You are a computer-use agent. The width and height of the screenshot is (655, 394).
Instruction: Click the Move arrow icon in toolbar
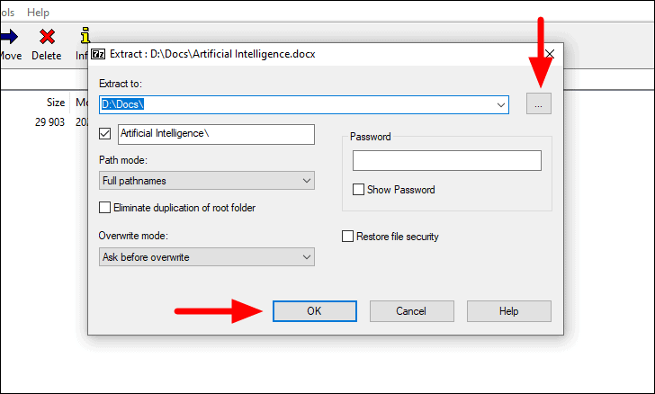coord(9,37)
